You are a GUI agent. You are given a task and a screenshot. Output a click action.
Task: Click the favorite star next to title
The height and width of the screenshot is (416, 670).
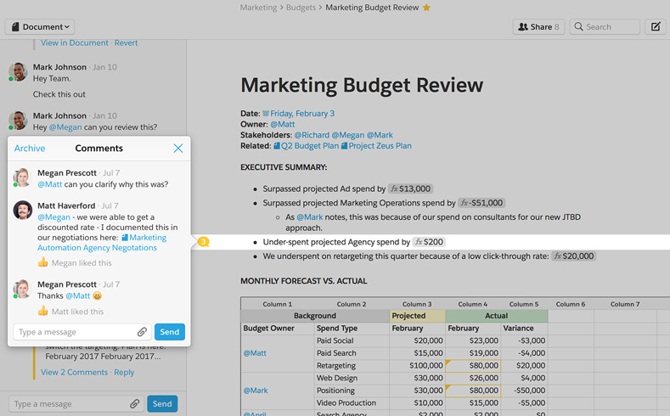[427, 8]
